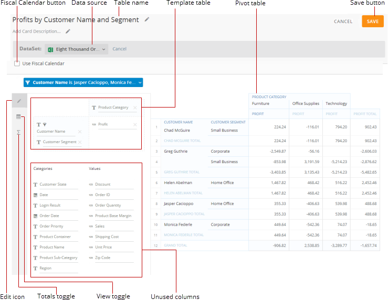Select the Product Base Margin value column
388x300 pixels.
(x=113, y=216)
